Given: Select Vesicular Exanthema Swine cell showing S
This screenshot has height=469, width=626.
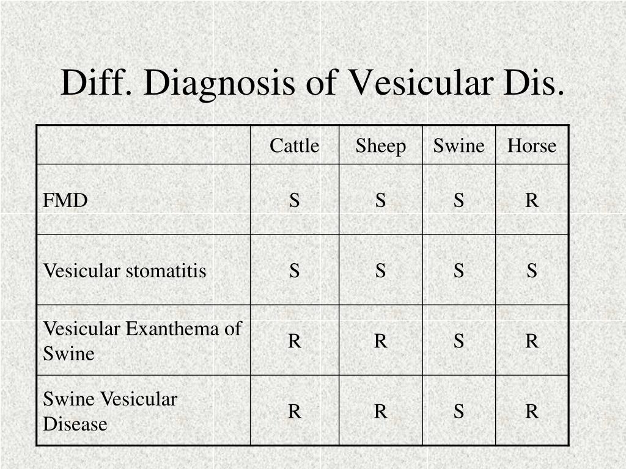Looking at the screenshot, I should point(458,341).
